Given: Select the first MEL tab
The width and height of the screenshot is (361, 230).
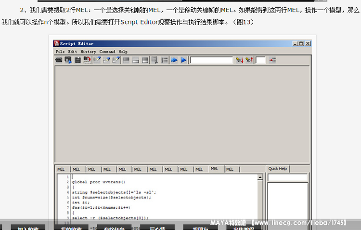Looking at the screenshot, I should 61,169.
